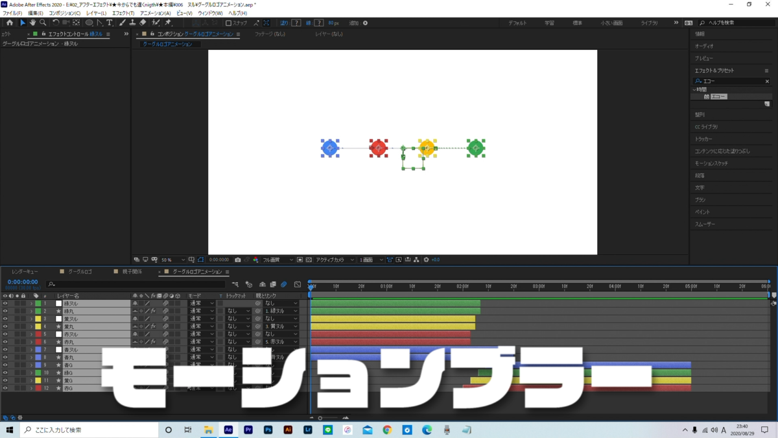
Task: Switch to the 親子関係 timeline tab
Action: [x=133, y=272]
